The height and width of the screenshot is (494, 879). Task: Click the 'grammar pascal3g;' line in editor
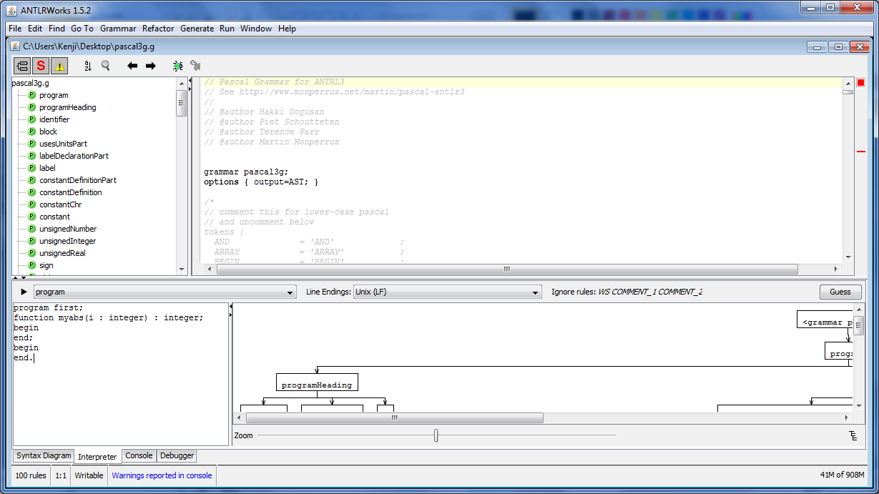coord(246,172)
